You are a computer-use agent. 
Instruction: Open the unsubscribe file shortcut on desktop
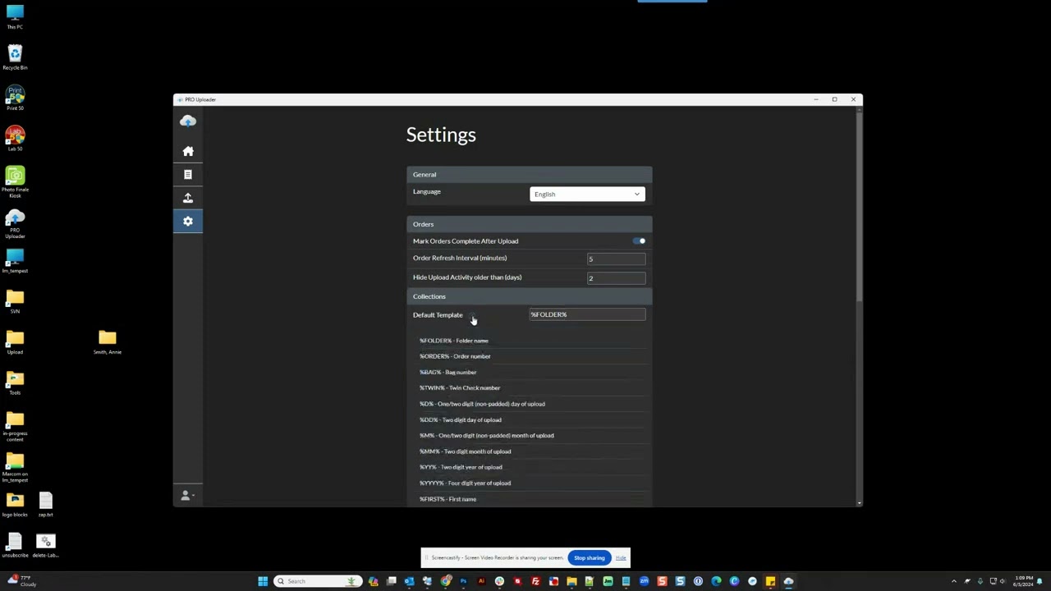point(14,544)
